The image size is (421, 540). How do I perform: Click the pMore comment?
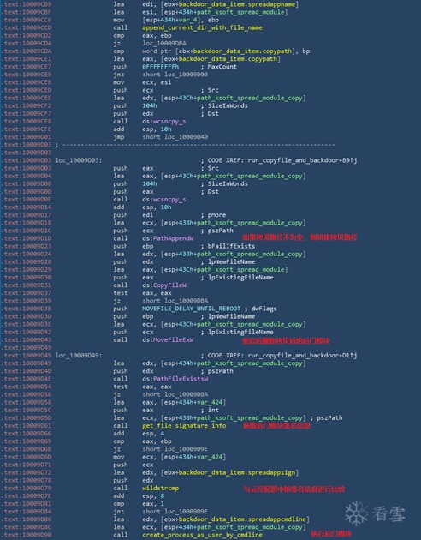(216, 215)
